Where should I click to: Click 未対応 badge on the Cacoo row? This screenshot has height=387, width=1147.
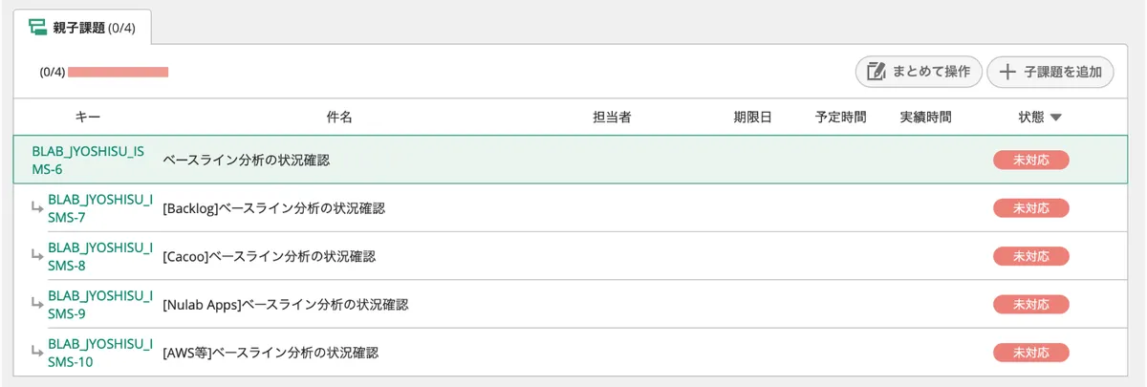tap(1031, 255)
